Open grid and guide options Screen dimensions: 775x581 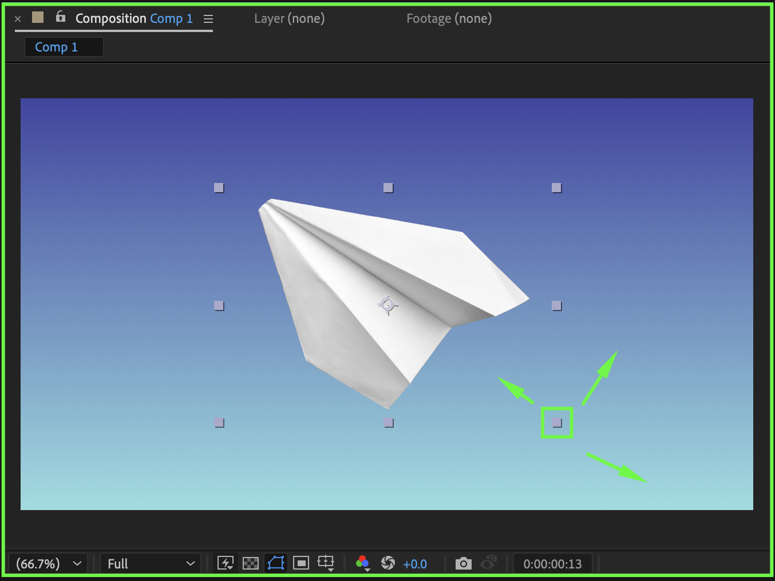tap(326, 563)
